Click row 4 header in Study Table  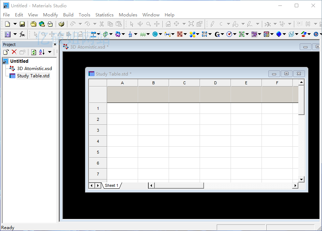tap(98, 141)
